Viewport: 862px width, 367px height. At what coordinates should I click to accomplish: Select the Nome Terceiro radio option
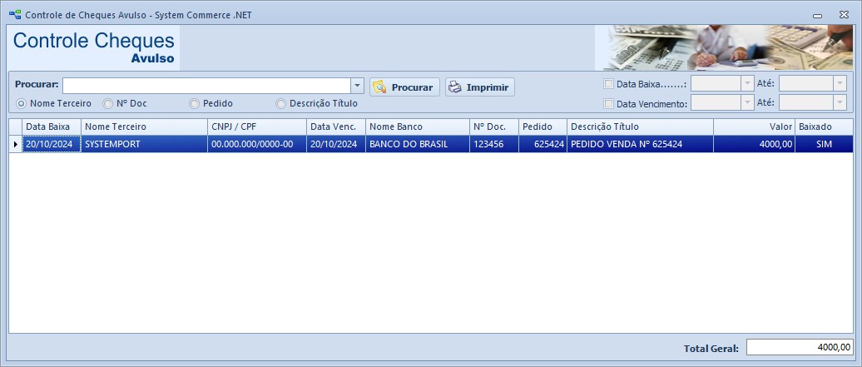pos(22,104)
